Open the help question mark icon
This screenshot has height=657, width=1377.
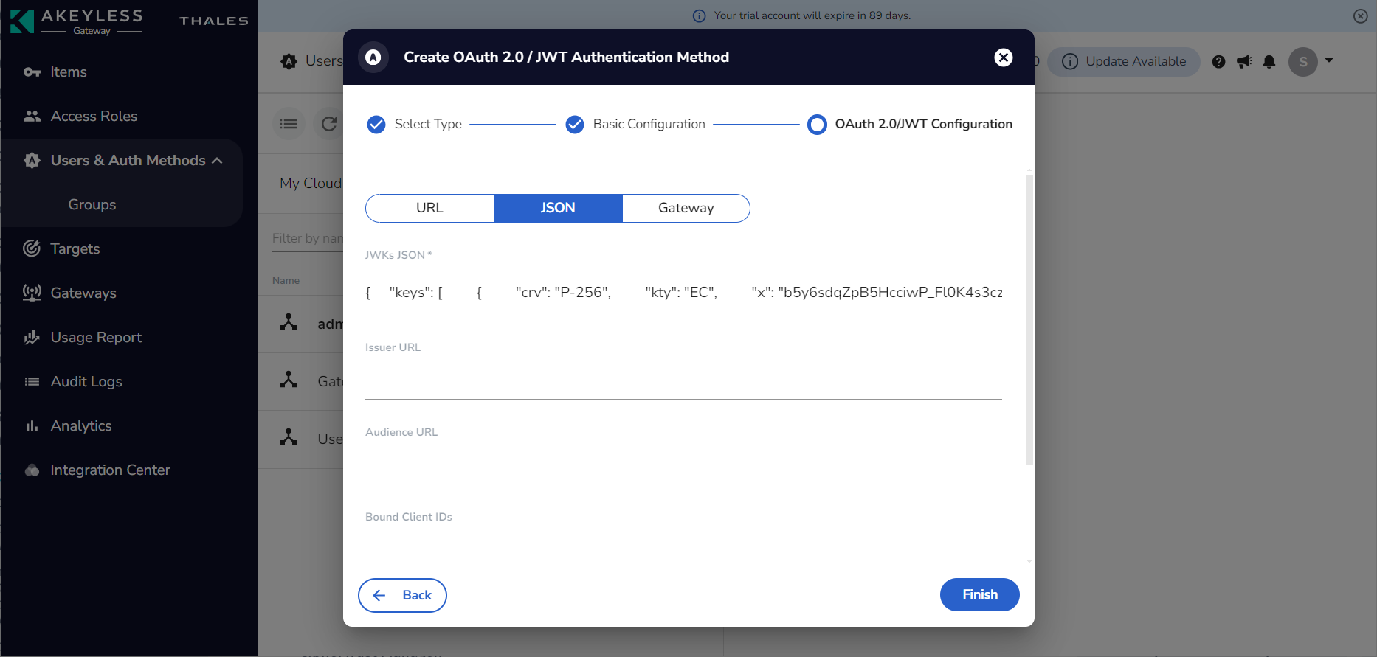(1219, 62)
